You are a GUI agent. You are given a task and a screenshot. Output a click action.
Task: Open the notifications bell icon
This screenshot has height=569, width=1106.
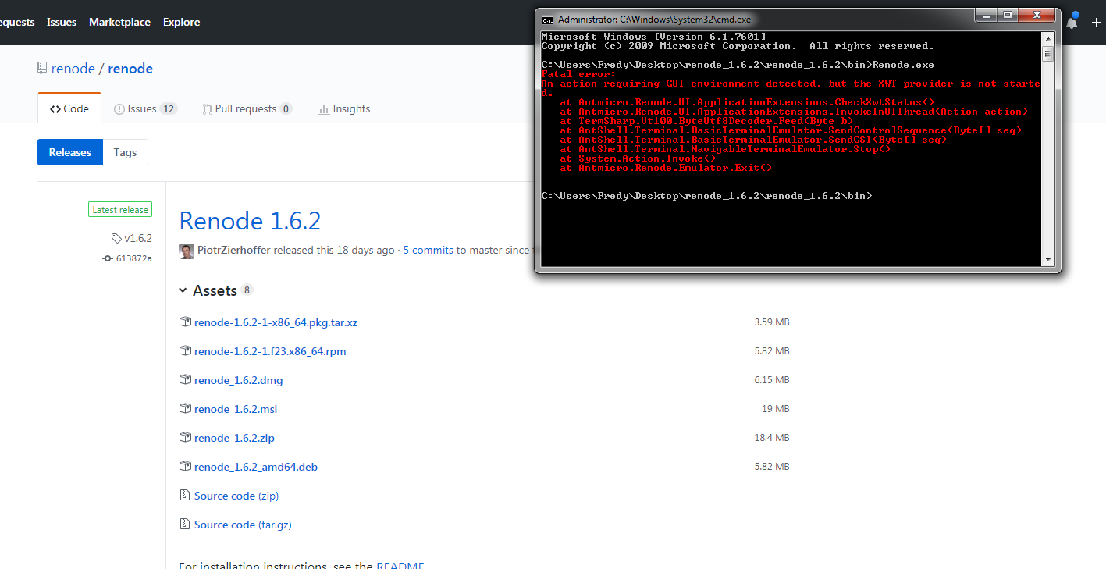tap(1072, 22)
